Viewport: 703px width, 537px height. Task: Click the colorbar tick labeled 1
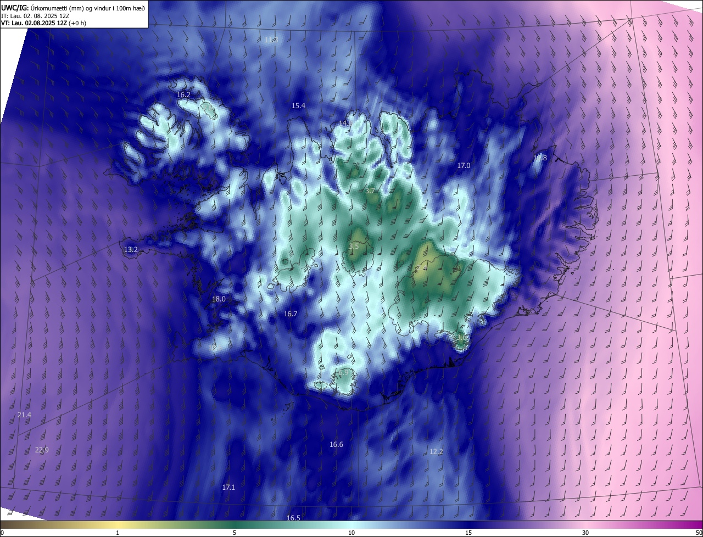coord(118,533)
